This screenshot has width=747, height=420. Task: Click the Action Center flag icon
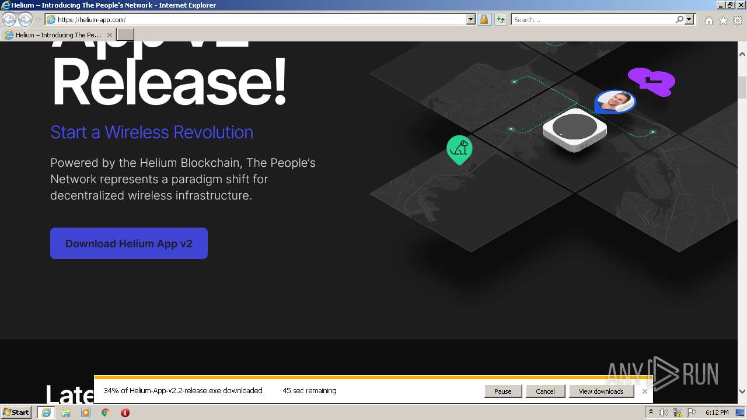tap(692, 412)
